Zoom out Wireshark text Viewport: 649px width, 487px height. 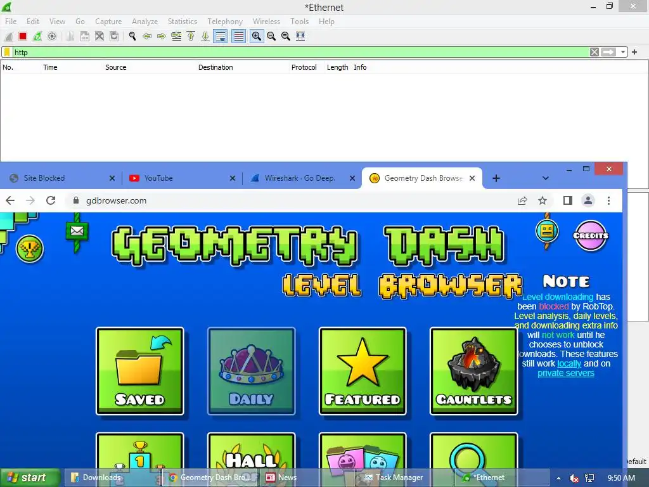pyautogui.click(x=271, y=36)
